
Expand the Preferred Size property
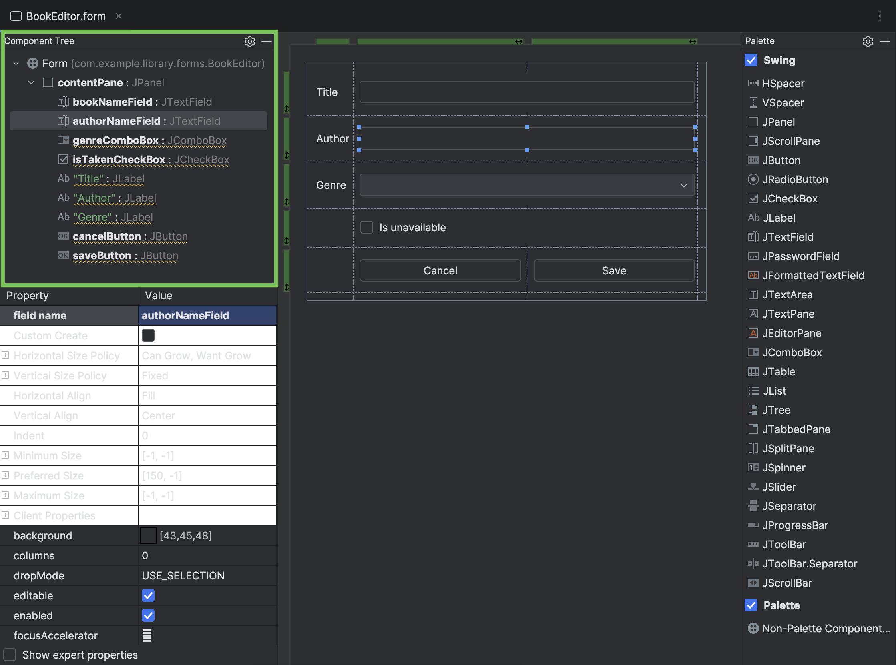5,475
